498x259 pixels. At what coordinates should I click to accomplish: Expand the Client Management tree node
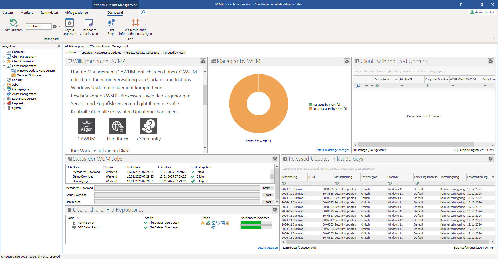[4, 57]
